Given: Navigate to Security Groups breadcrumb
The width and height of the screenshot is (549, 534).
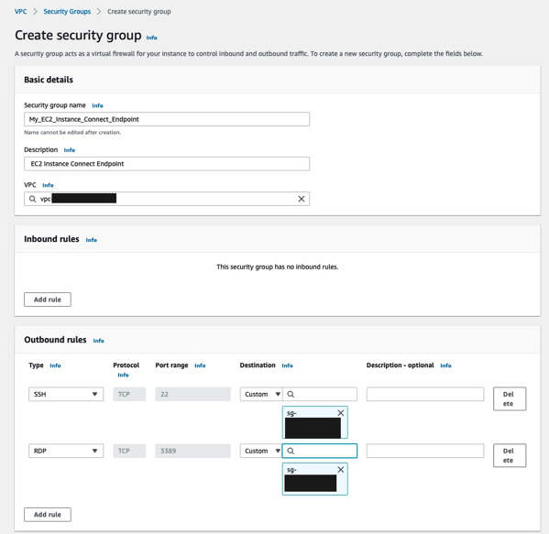Looking at the screenshot, I should pos(67,12).
